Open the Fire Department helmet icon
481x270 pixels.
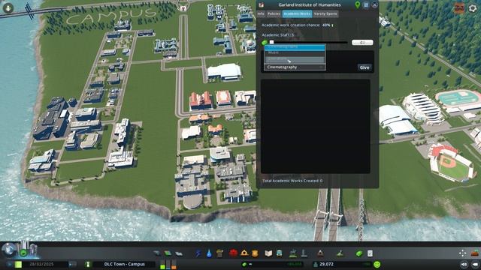click(244, 253)
